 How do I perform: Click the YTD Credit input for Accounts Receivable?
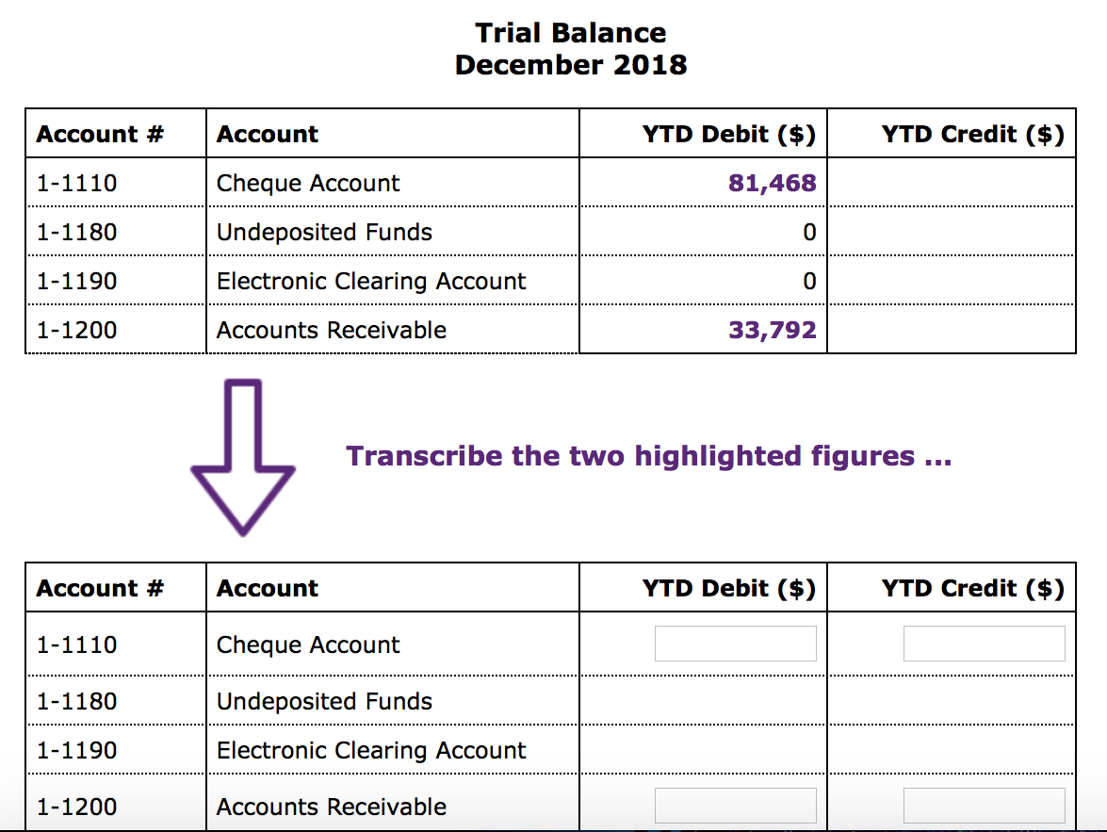(983, 805)
